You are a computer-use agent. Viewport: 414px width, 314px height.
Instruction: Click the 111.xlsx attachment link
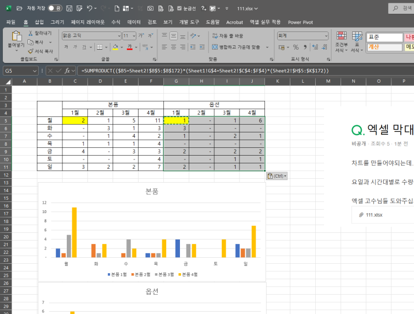point(374,214)
